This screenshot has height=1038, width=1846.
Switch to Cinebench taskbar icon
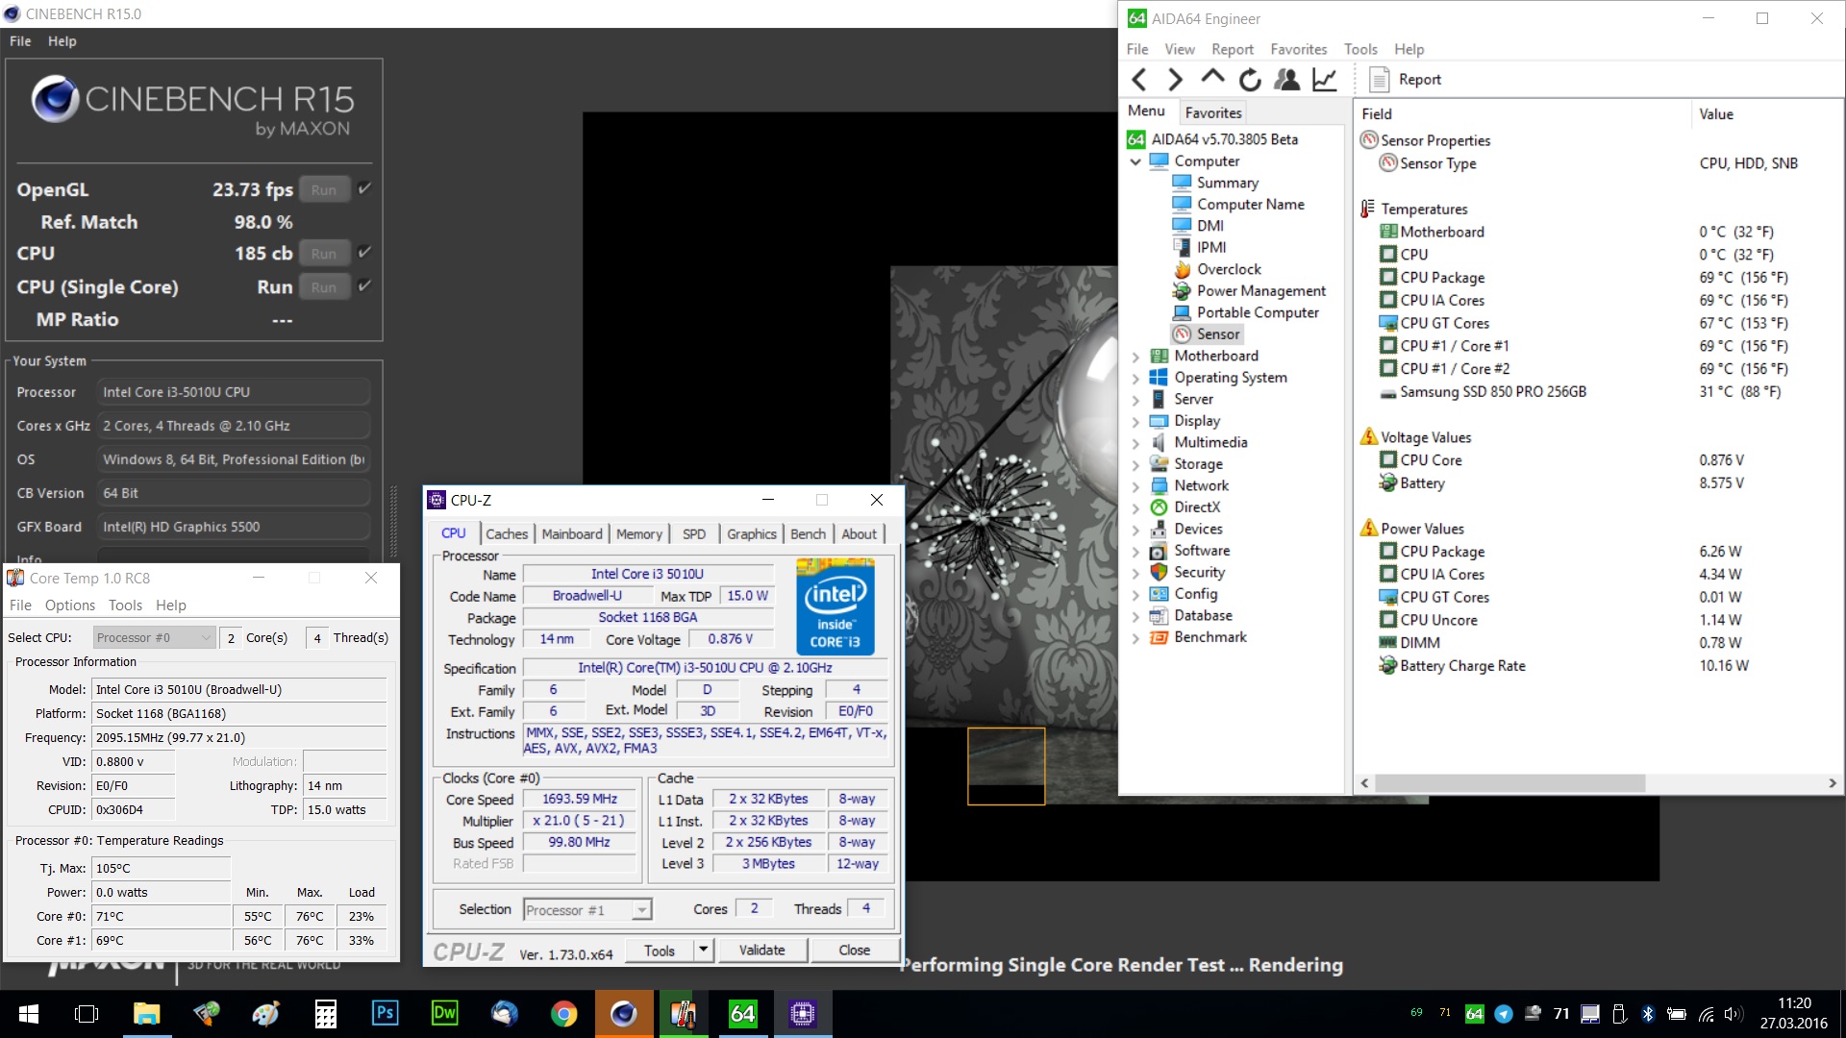point(623,1014)
